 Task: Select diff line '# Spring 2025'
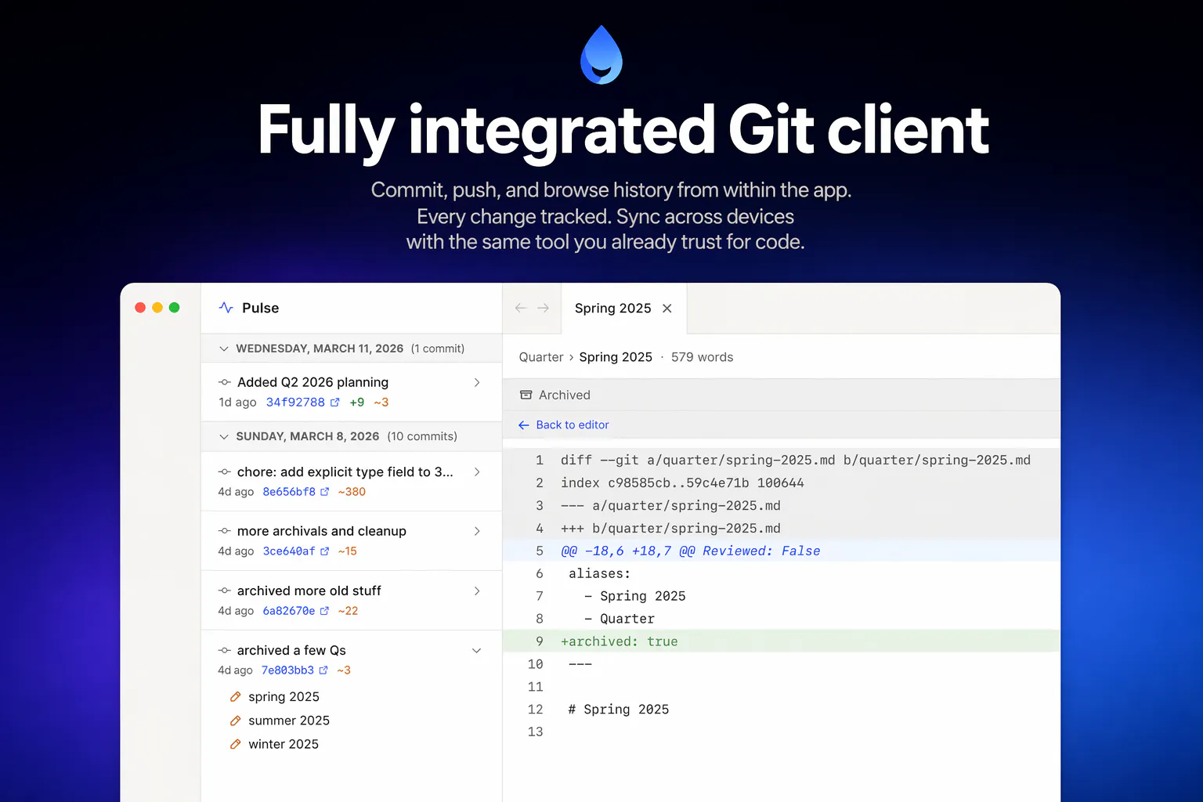click(782, 710)
